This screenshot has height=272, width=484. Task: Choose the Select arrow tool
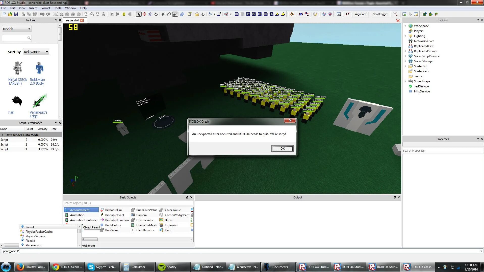139,14
